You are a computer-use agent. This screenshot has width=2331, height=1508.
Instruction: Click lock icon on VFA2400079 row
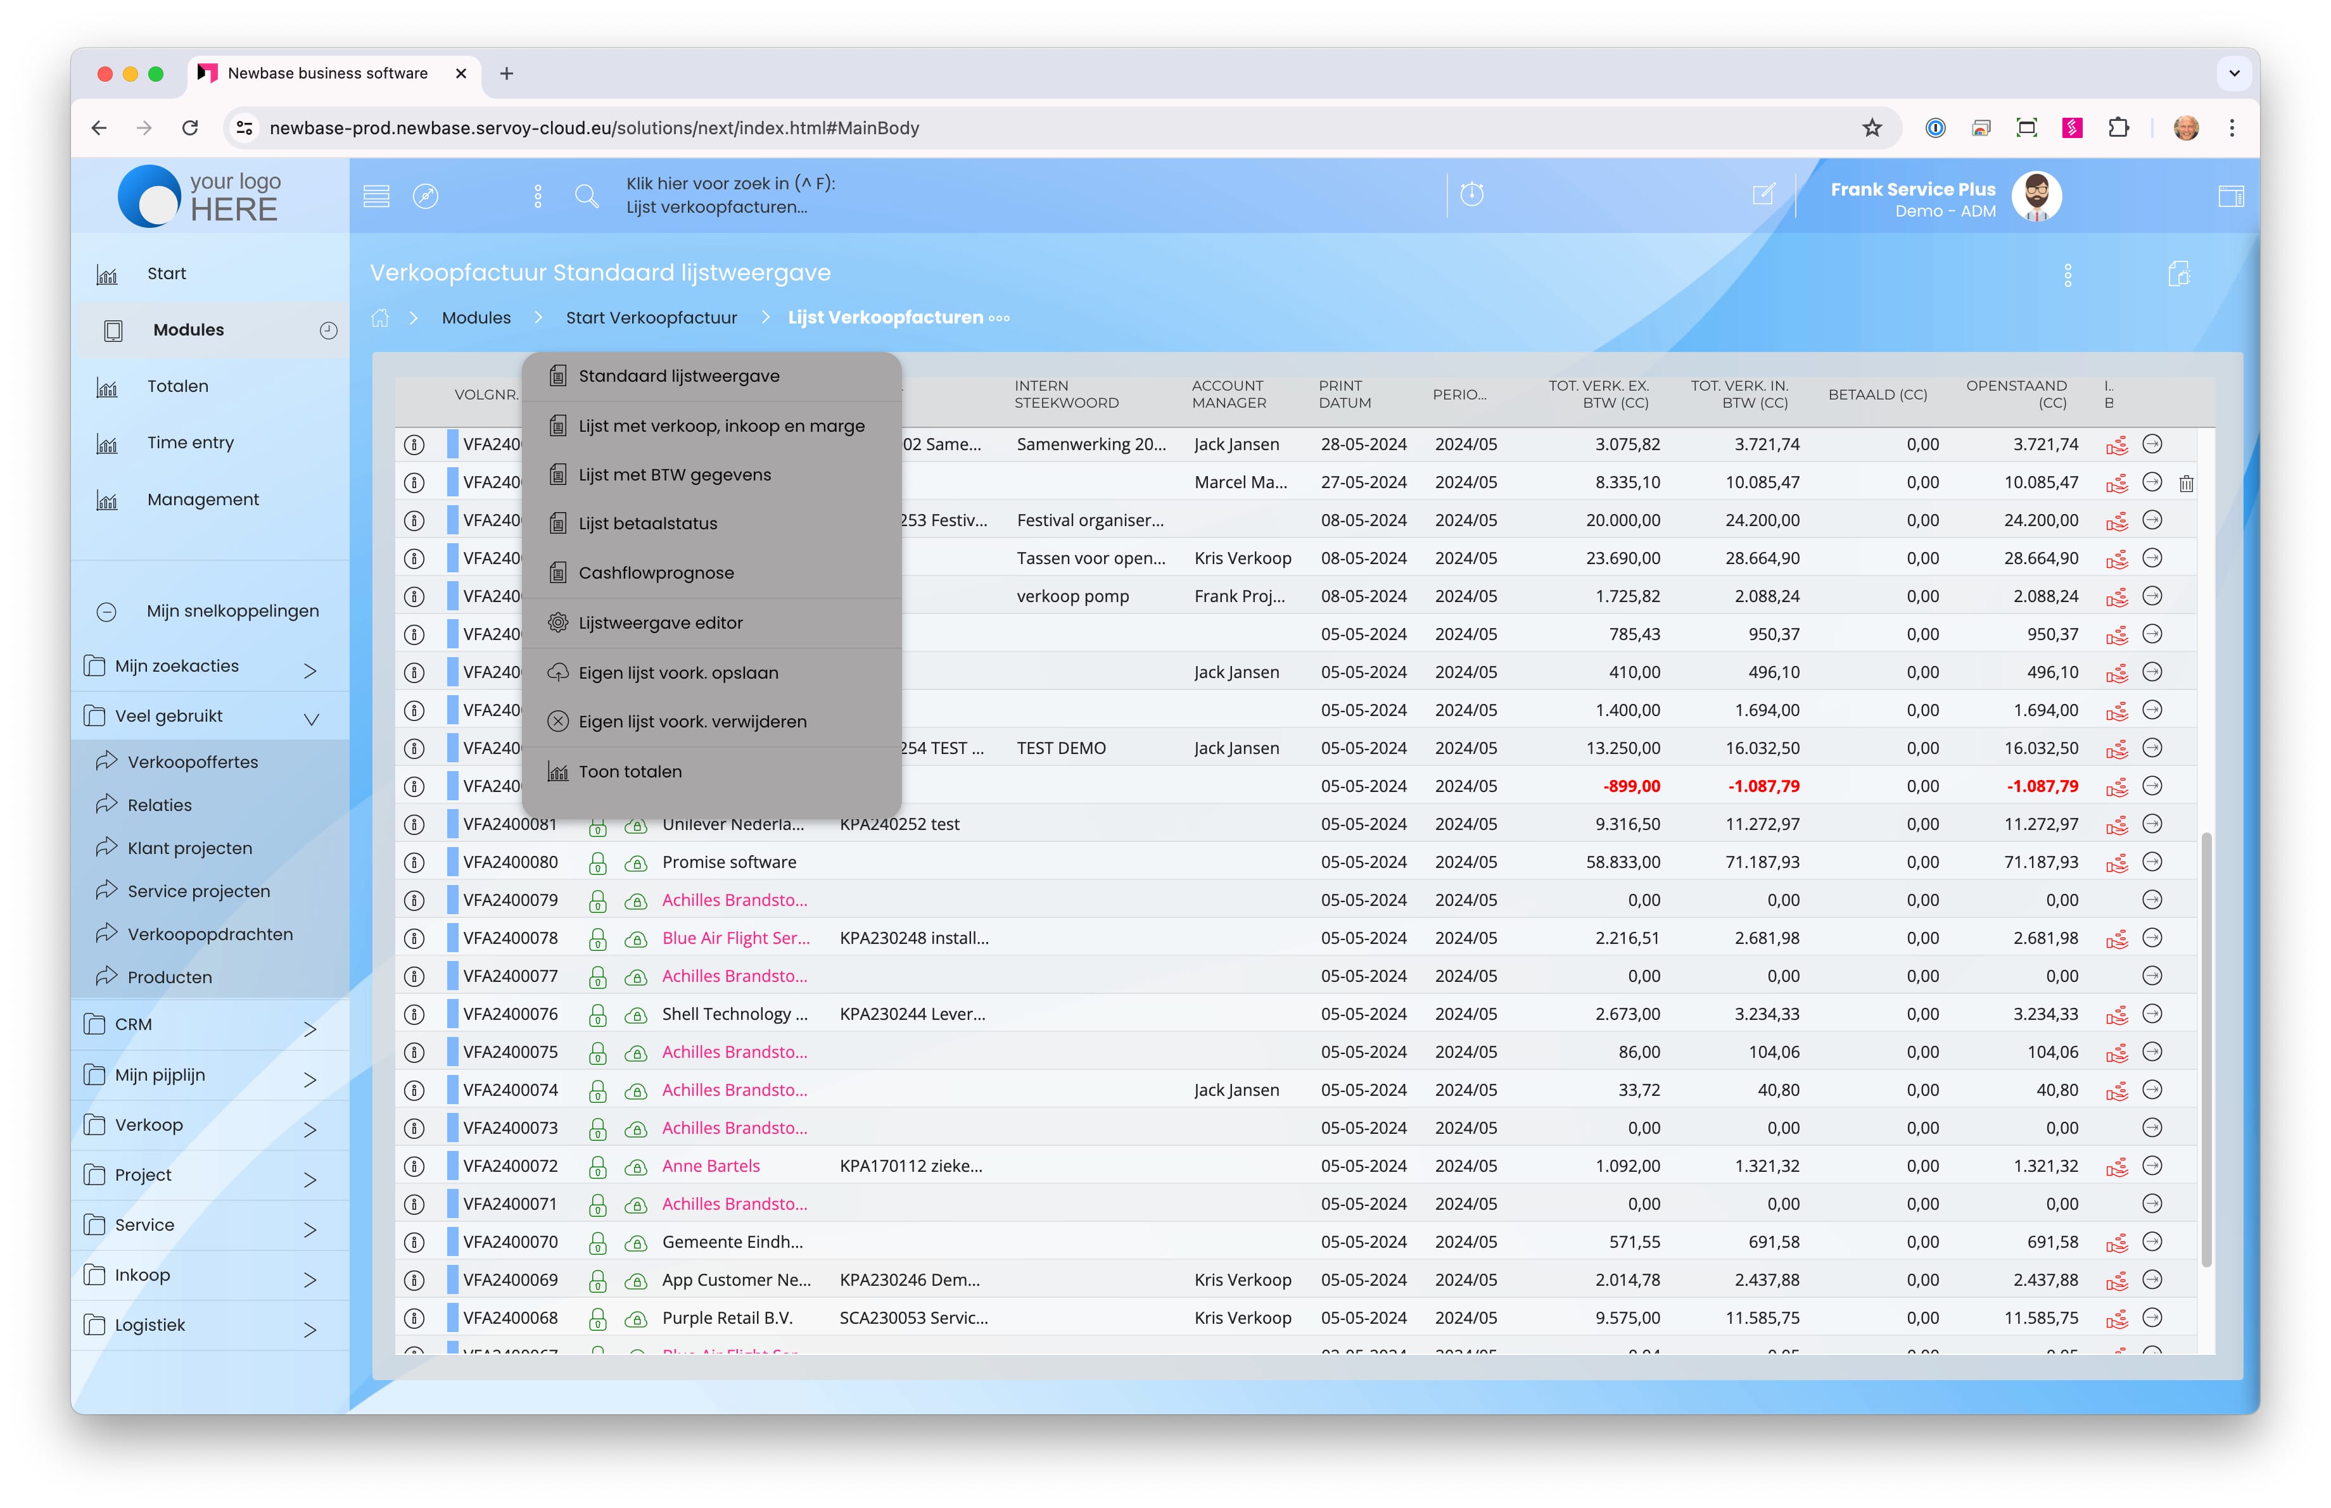click(597, 900)
